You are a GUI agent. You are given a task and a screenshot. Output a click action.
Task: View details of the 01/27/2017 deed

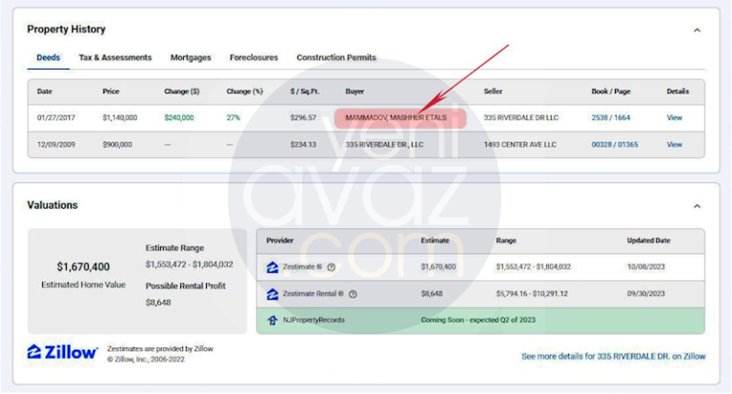(674, 118)
